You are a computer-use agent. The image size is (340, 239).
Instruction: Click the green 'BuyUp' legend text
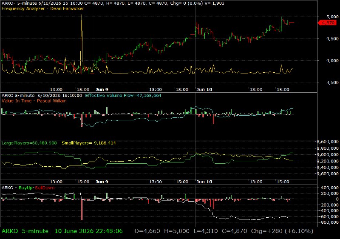pos(25,188)
